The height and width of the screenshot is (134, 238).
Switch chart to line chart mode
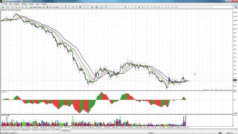click(69, 7)
